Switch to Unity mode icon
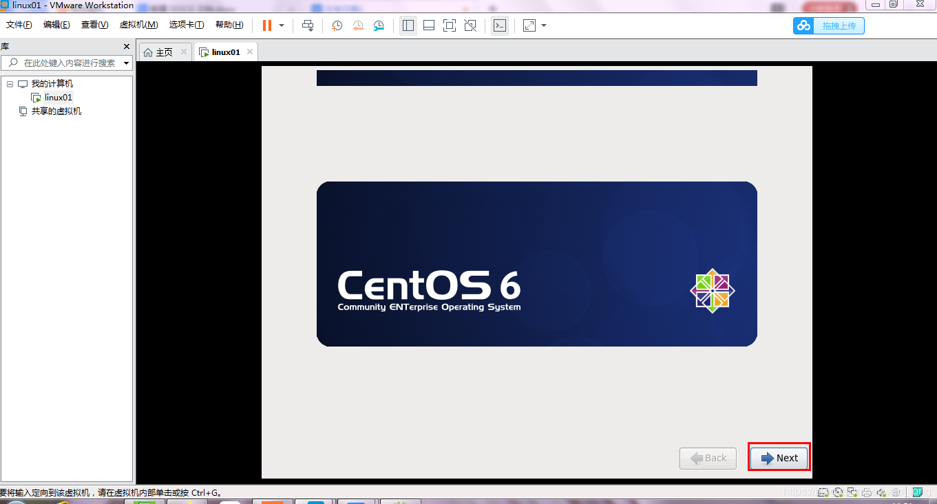937x504 pixels. point(470,25)
